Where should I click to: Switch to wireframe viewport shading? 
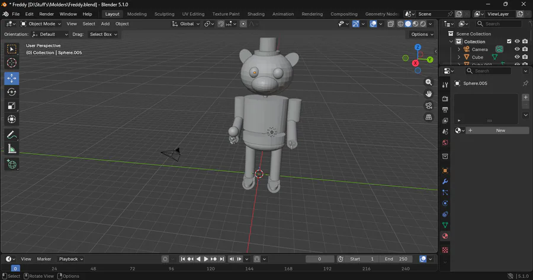click(x=400, y=24)
